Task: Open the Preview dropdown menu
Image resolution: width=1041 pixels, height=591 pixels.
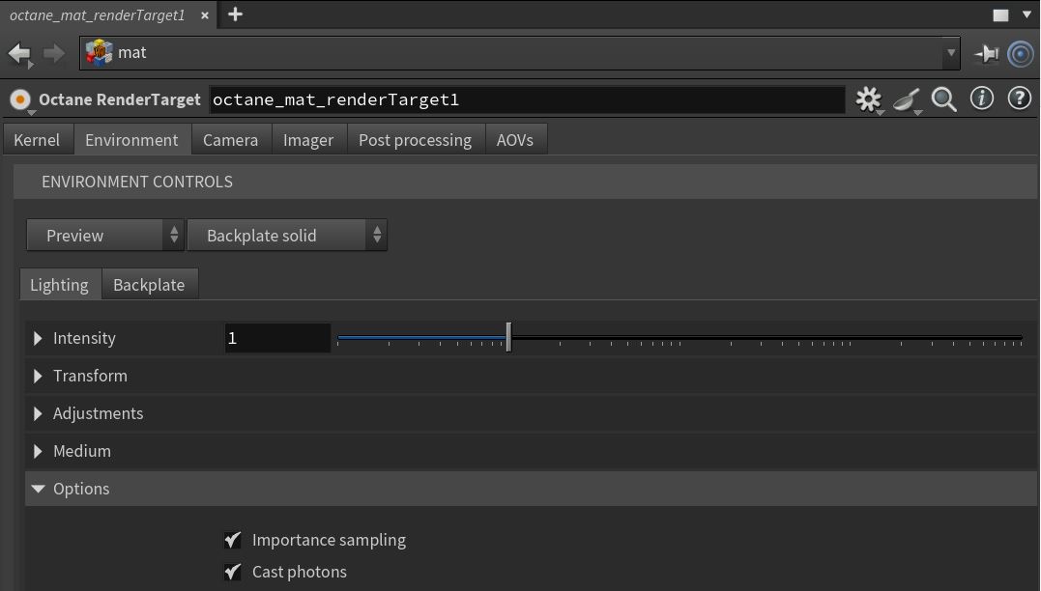Action: [x=104, y=236]
